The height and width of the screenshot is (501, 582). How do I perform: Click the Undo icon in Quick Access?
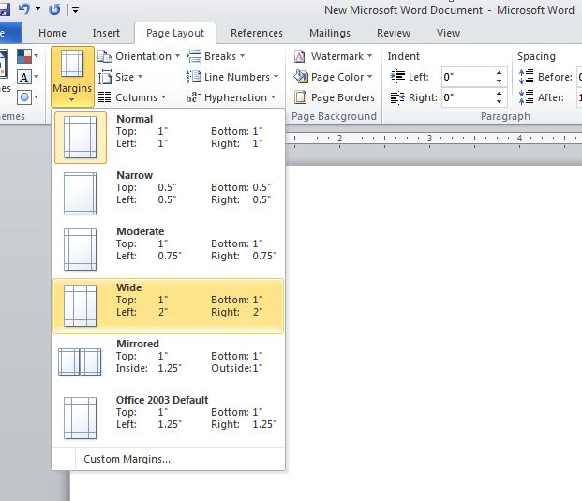24,8
